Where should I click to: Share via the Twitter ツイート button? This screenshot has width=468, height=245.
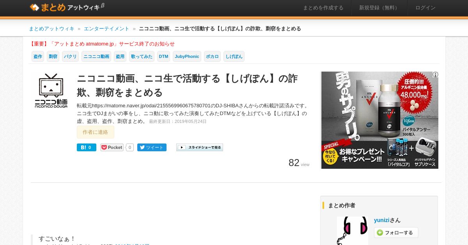click(152, 147)
